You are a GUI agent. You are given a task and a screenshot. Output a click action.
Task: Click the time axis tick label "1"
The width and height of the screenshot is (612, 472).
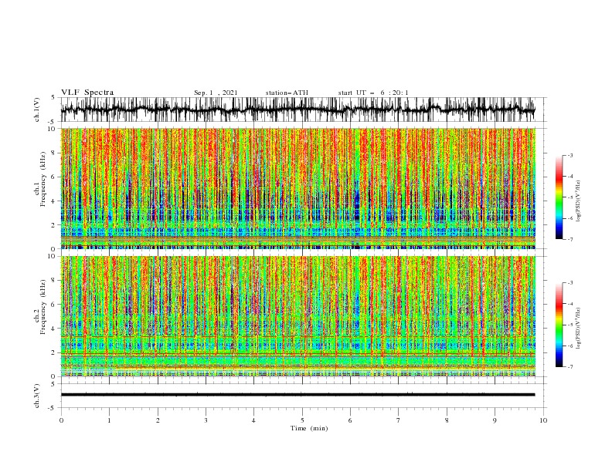coord(109,420)
